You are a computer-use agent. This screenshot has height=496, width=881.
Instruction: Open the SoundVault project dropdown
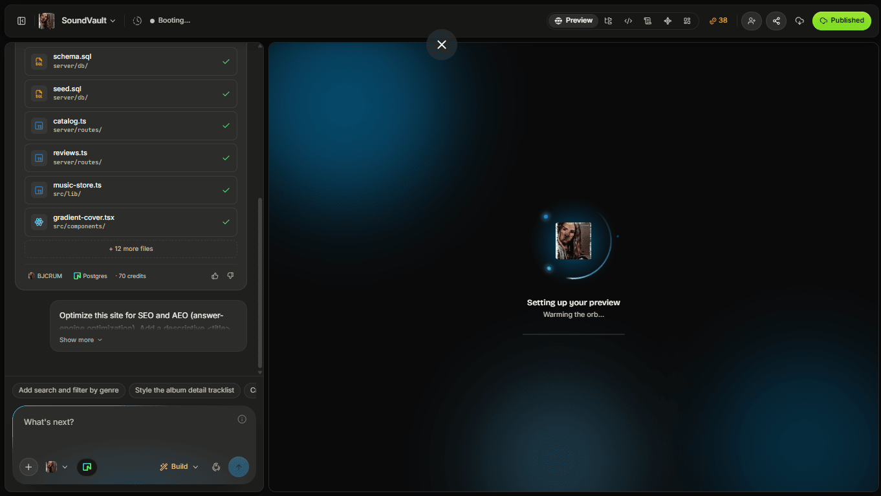pyautogui.click(x=89, y=21)
